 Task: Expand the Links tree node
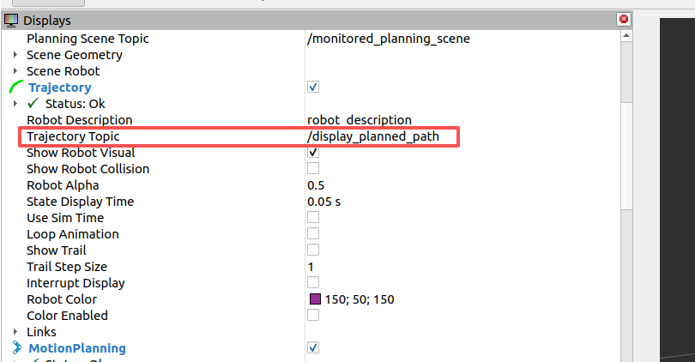point(15,331)
